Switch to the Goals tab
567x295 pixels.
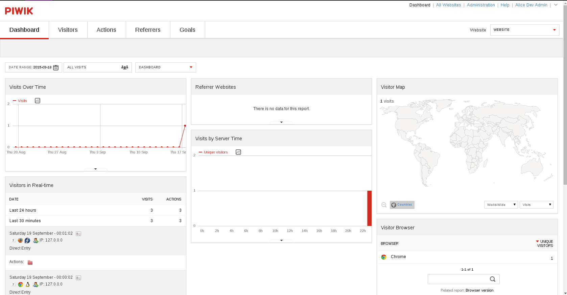pyautogui.click(x=188, y=30)
